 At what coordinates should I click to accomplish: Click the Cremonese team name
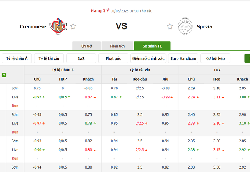pos(33,27)
